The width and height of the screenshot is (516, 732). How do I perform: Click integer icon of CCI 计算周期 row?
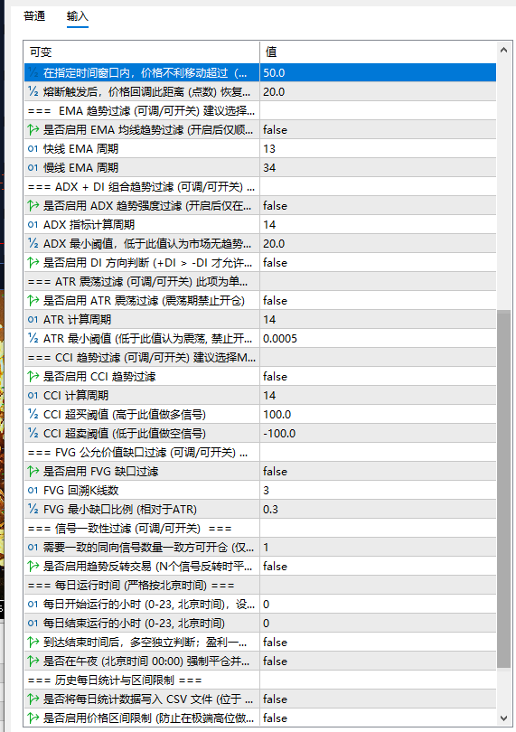tap(33, 396)
